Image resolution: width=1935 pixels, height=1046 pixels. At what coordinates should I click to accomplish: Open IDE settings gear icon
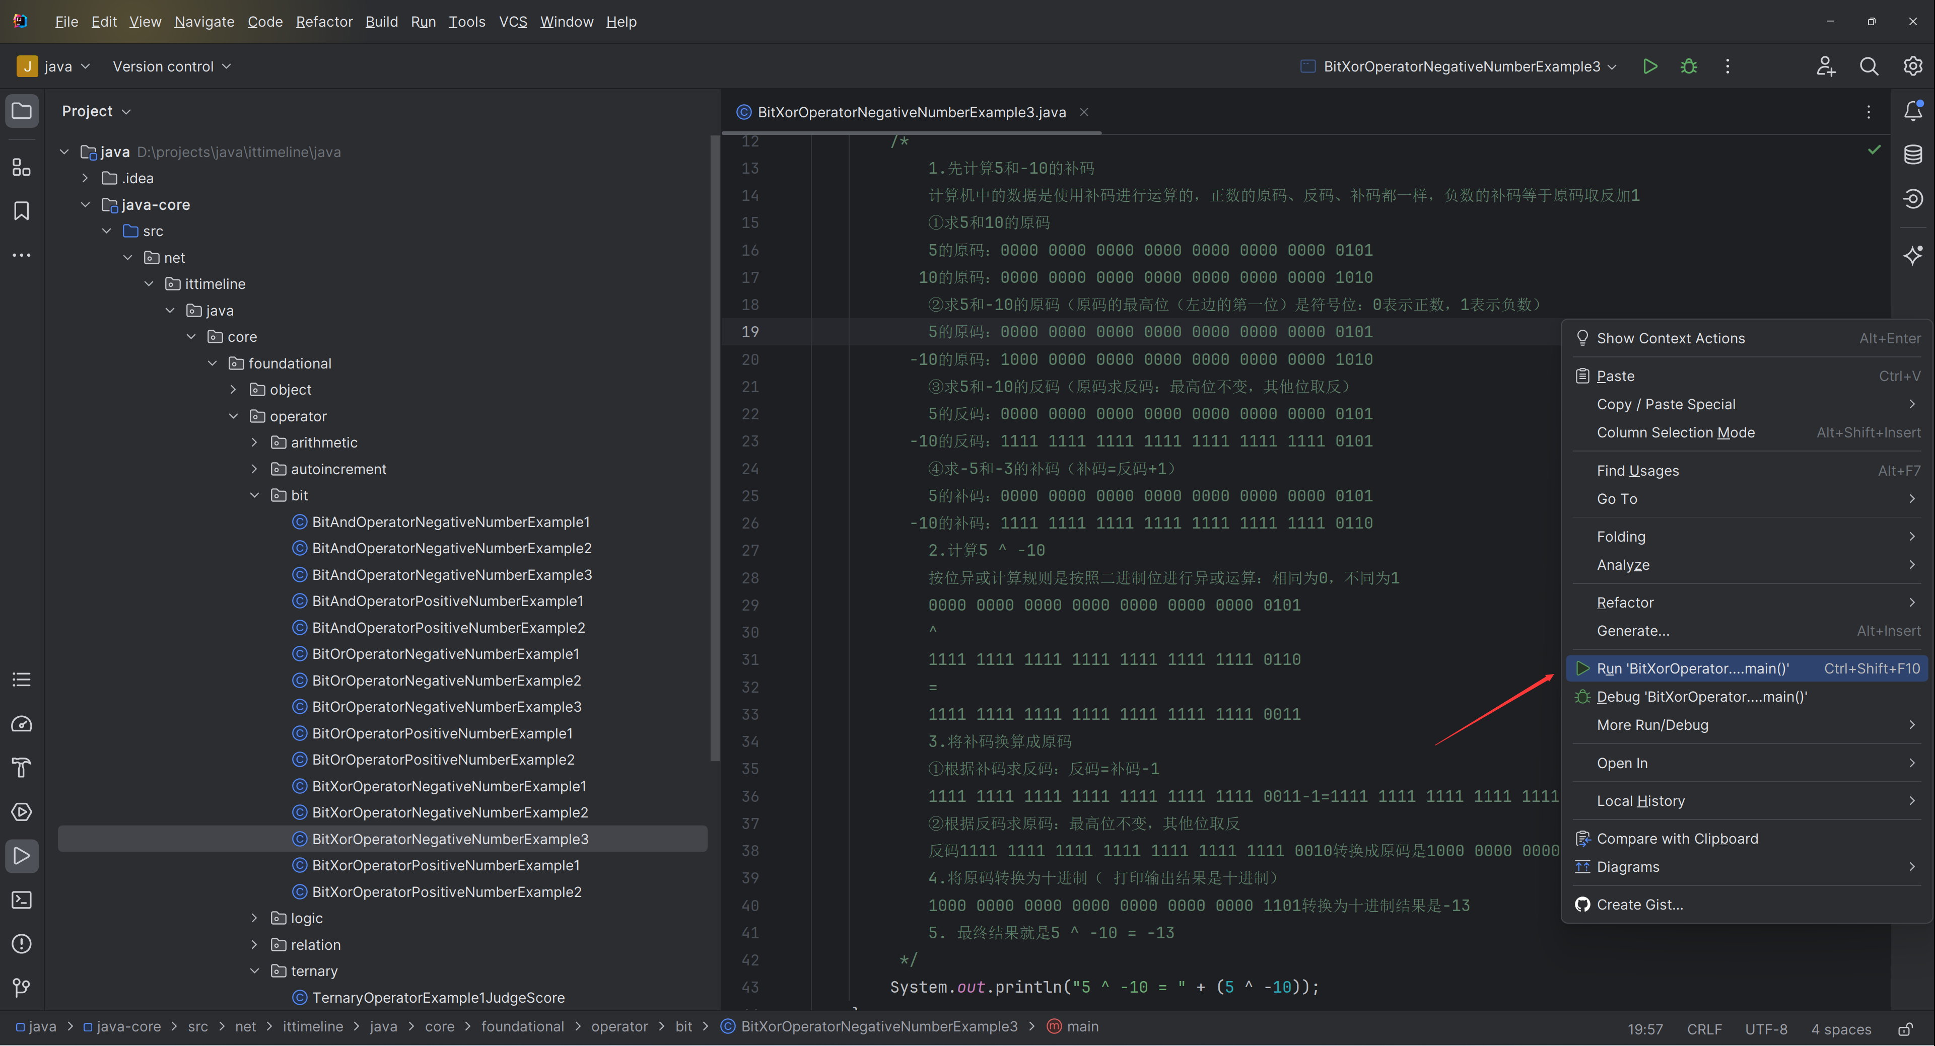[x=1912, y=66]
